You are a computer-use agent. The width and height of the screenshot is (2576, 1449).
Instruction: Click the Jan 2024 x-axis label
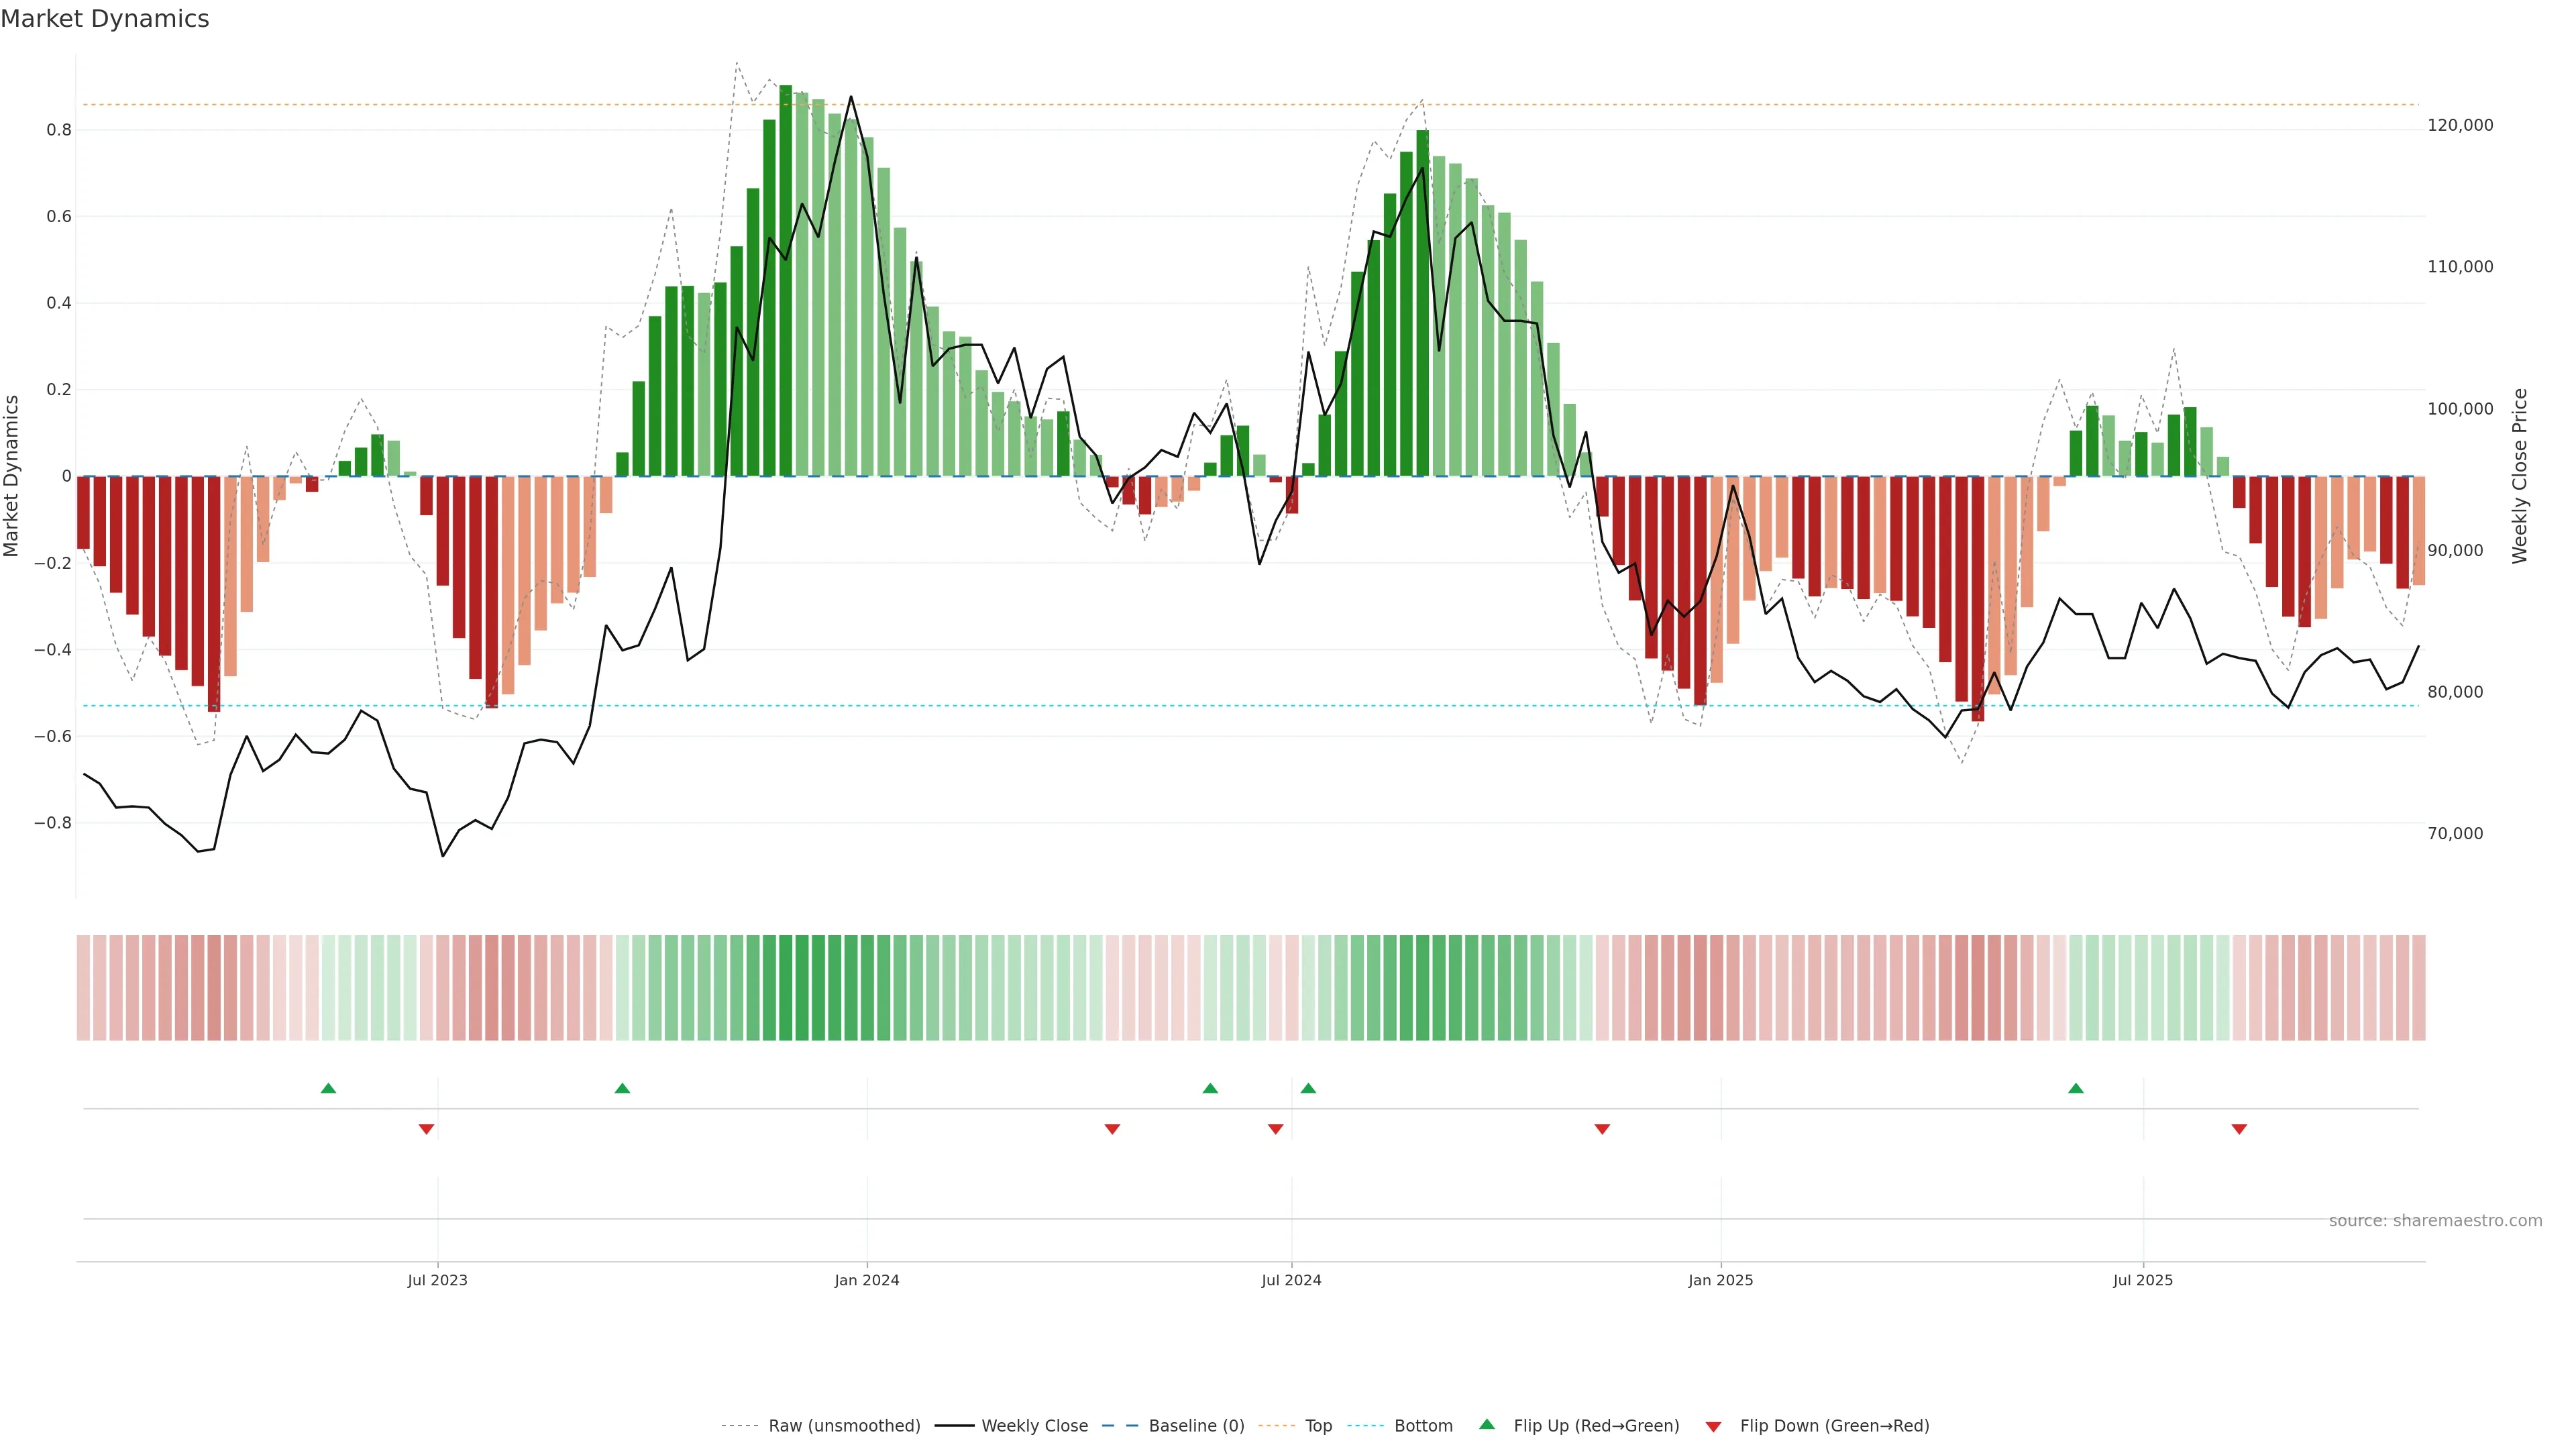point(866,1280)
